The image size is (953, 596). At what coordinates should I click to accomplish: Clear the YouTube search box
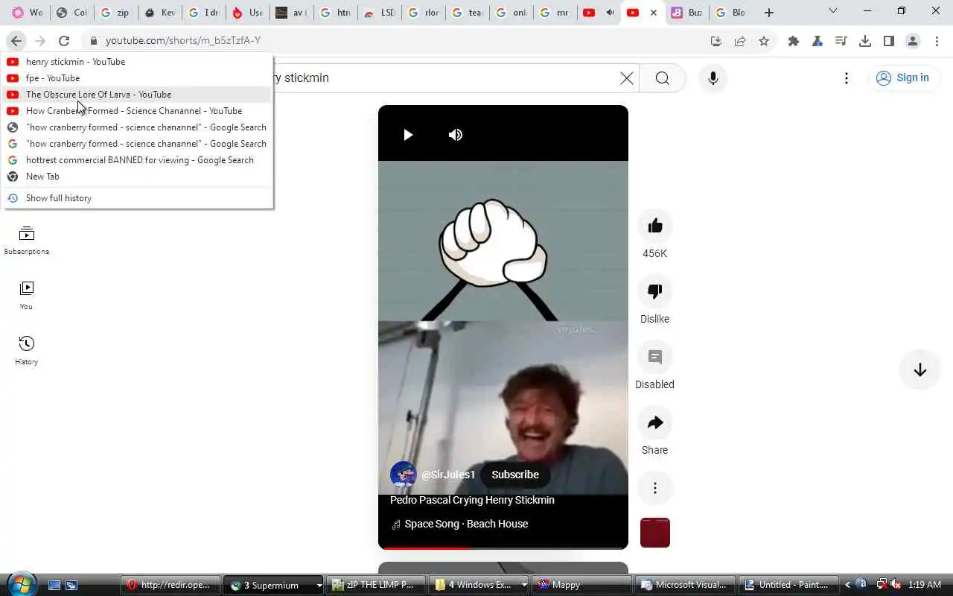tap(627, 78)
